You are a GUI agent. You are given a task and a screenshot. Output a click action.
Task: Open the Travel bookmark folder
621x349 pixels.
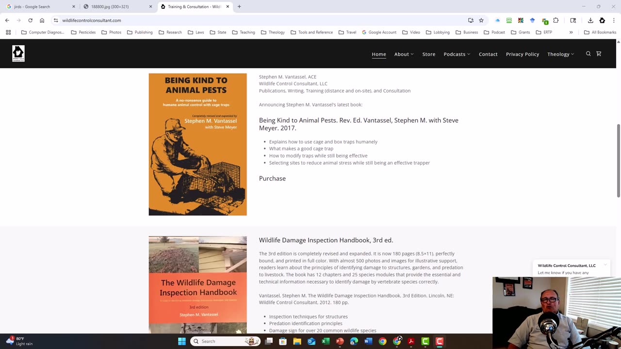(347, 32)
